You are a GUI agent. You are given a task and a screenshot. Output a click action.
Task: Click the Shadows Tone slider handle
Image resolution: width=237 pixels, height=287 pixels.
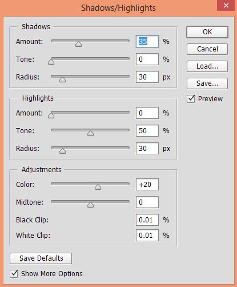pyautogui.click(x=51, y=62)
